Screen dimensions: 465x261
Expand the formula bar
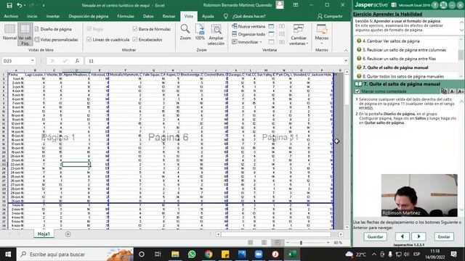tap(346, 61)
